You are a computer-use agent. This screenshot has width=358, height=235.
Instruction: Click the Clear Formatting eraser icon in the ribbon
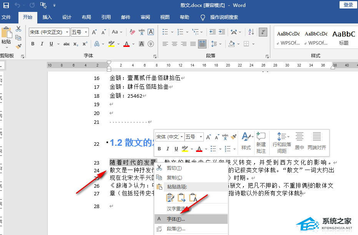(x=132, y=32)
